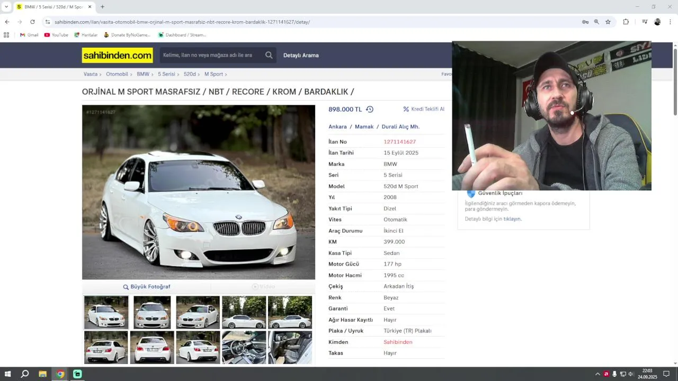Reload the page
The image size is (678, 381).
point(32,22)
